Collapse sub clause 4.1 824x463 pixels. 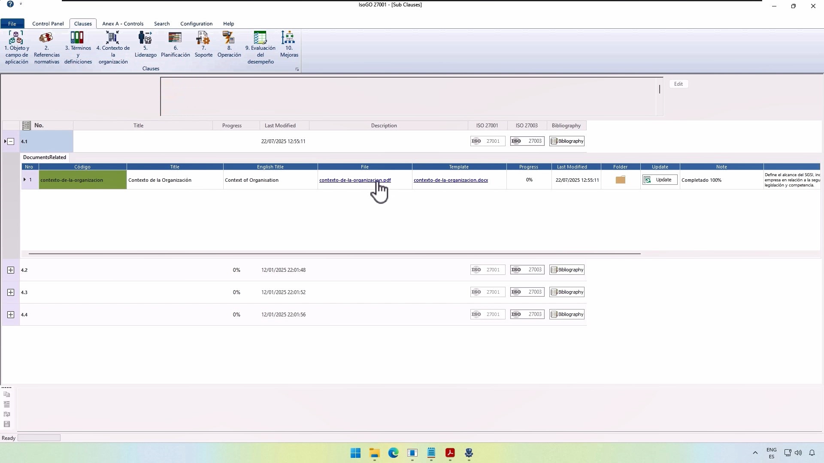coord(11,141)
